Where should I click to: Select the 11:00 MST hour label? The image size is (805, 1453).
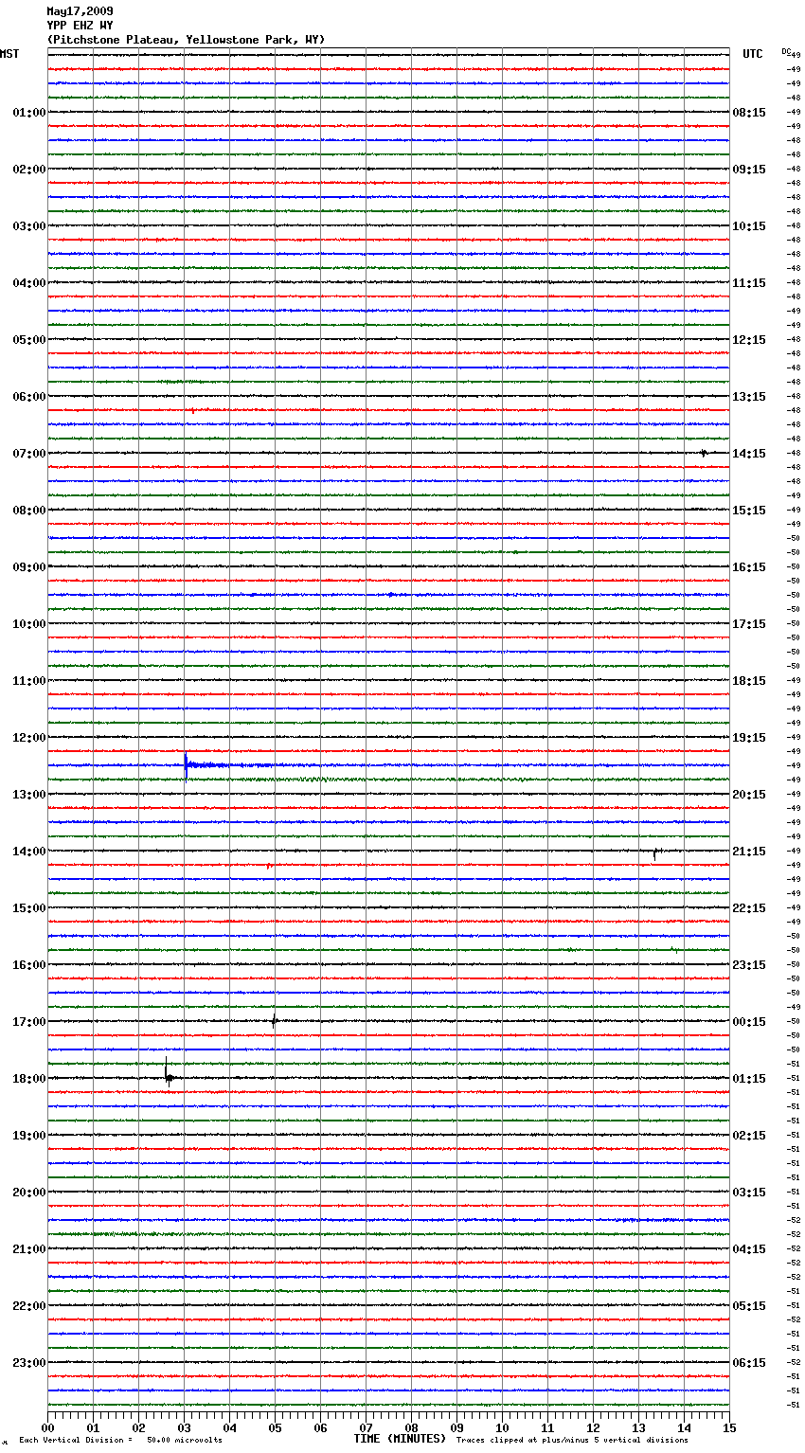(x=29, y=681)
